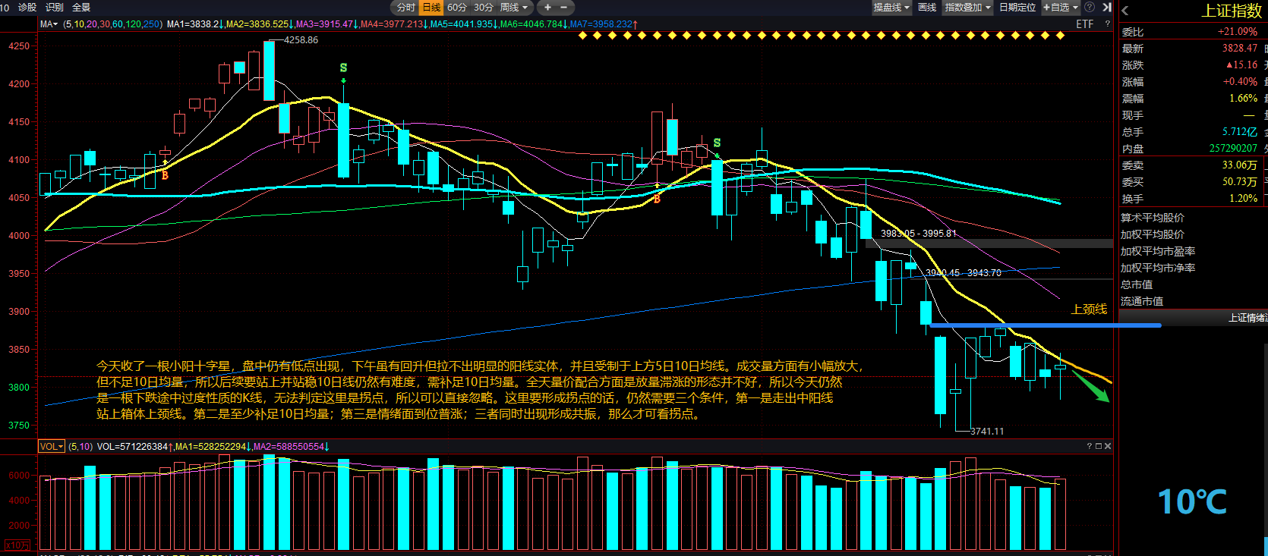The height and width of the screenshot is (556, 1268).
Task: Click 日期定位 button
Action: tap(1017, 7)
